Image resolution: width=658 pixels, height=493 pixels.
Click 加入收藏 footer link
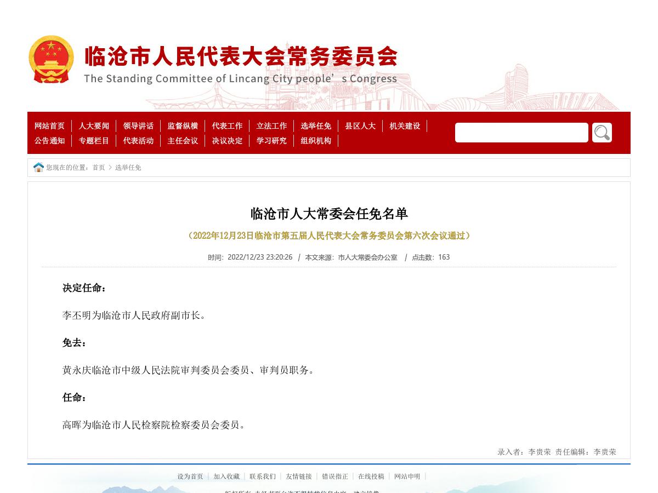226,477
